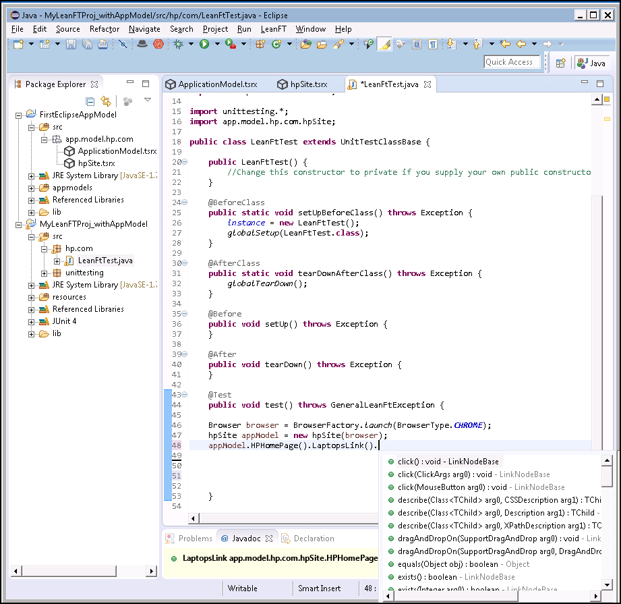Open Package Explorer view menu arrow
621x604 pixels.
click(x=148, y=101)
